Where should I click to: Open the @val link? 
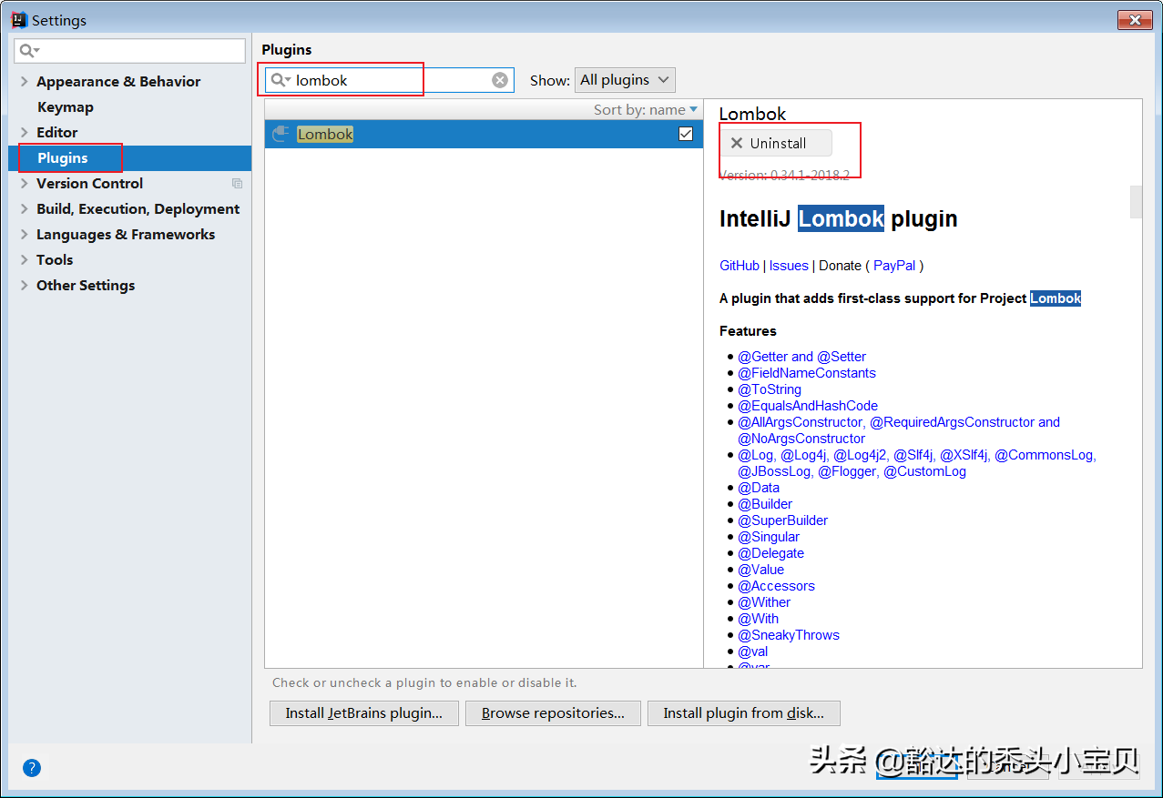753,652
